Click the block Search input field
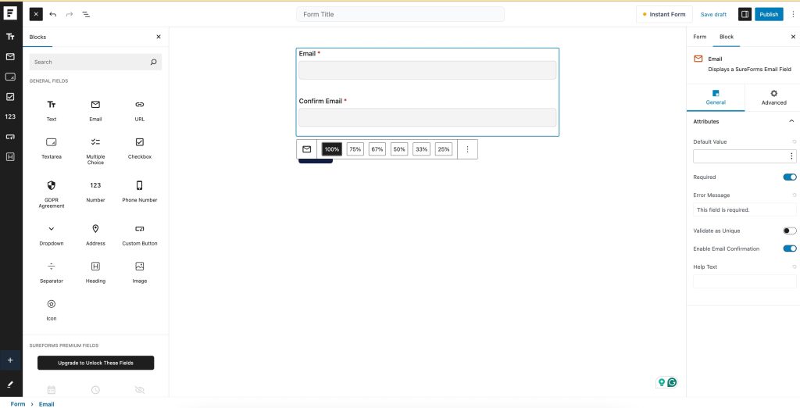This screenshot has width=800, height=408. [x=90, y=62]
